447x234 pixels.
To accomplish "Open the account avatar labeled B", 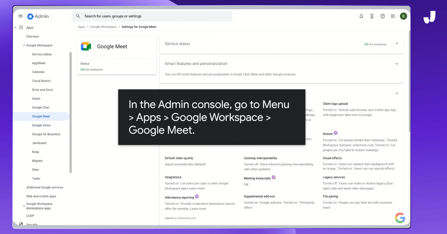I will pyautogui.click(x=403, y=16).
